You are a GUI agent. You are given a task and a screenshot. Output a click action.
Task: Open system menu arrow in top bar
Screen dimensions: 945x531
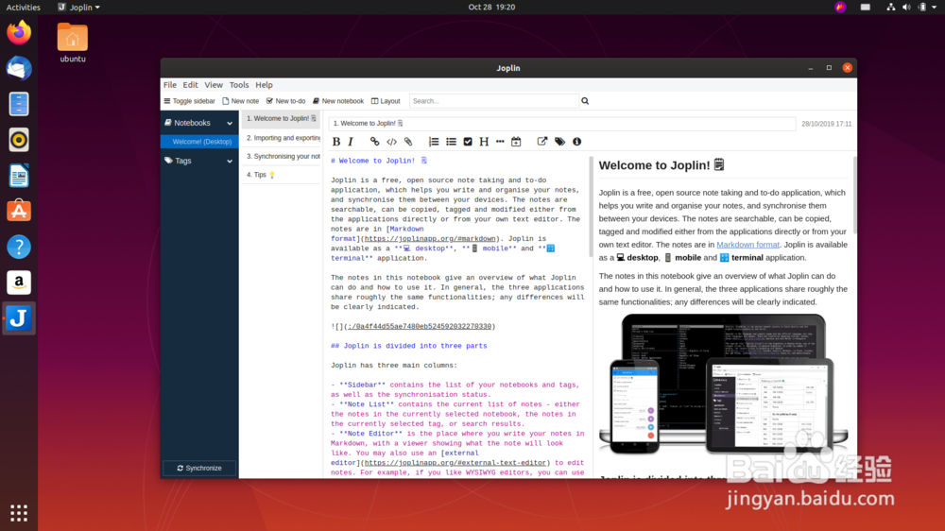click(935, 8)
